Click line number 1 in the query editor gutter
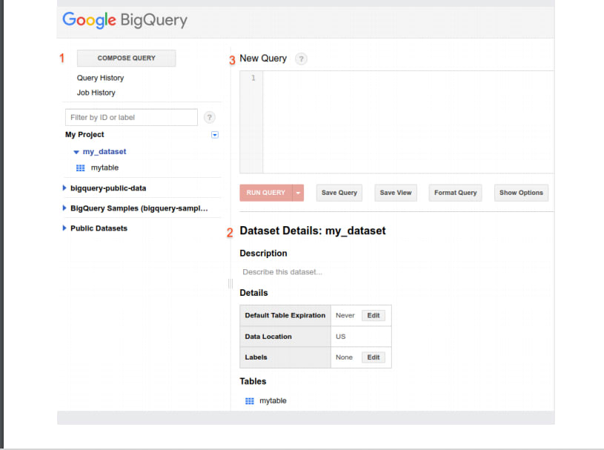This screenshot has height=450, width=604. pos(253,78)
